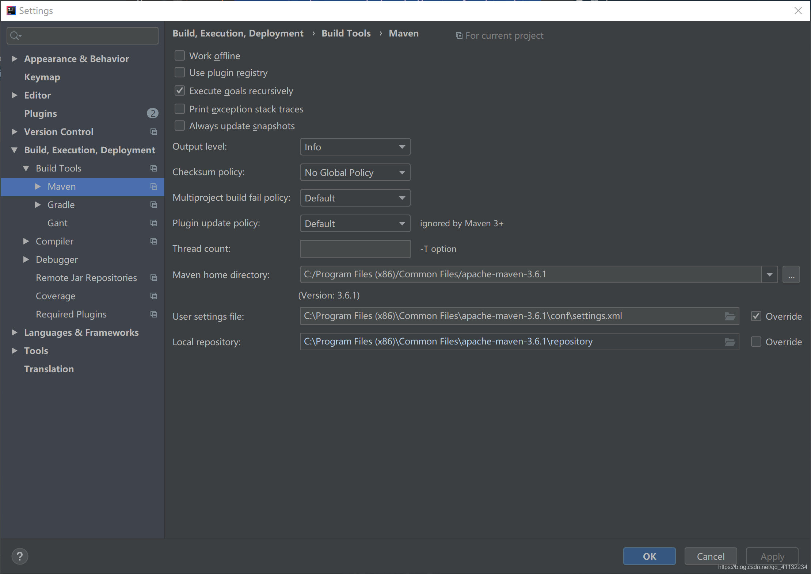Toggle the Work offline checkbox
811x574 pixels.
pyautogui.click(x=180, y=56)
